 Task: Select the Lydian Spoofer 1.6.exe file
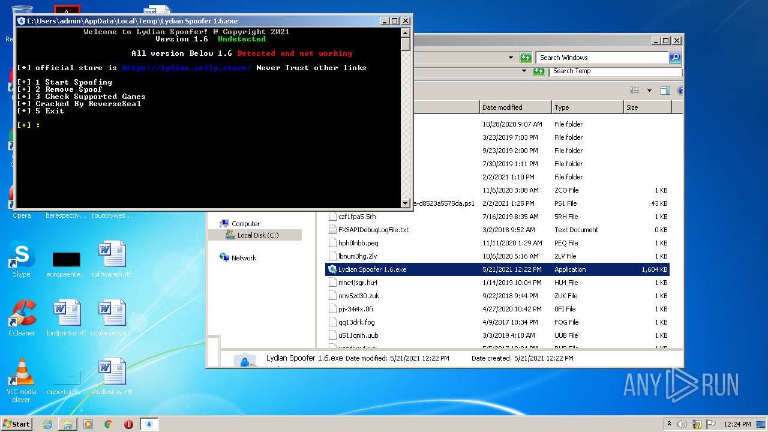coord(497,269)
